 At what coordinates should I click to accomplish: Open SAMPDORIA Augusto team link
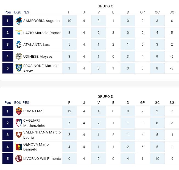(41, 21)
